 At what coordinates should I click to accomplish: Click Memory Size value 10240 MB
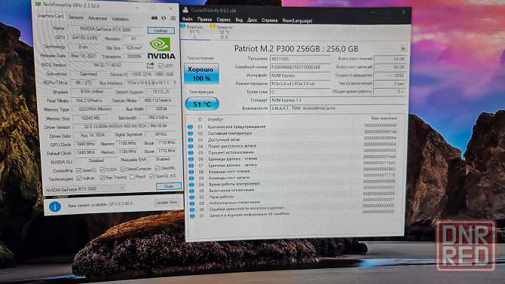(x=90, y=118)
